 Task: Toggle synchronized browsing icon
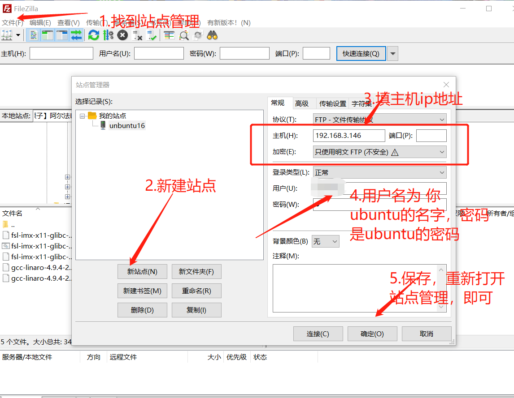[x=198, y=35]
